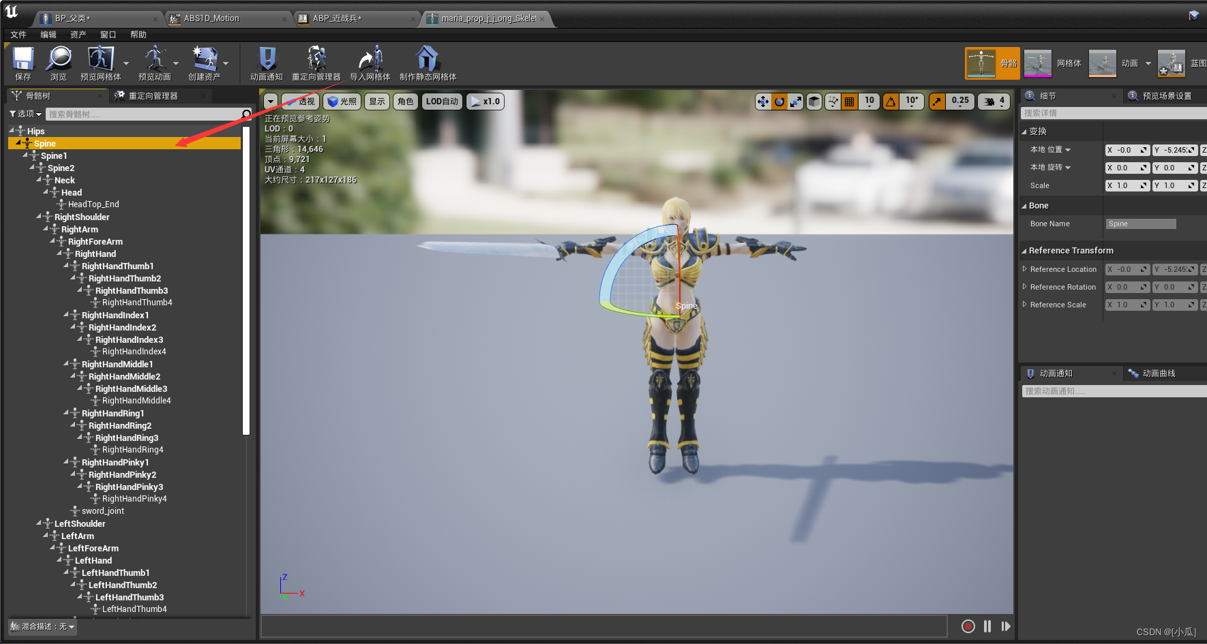Click the skeleton tree search field
This screenshot has height=644, width=1207.
coord(144,114)
